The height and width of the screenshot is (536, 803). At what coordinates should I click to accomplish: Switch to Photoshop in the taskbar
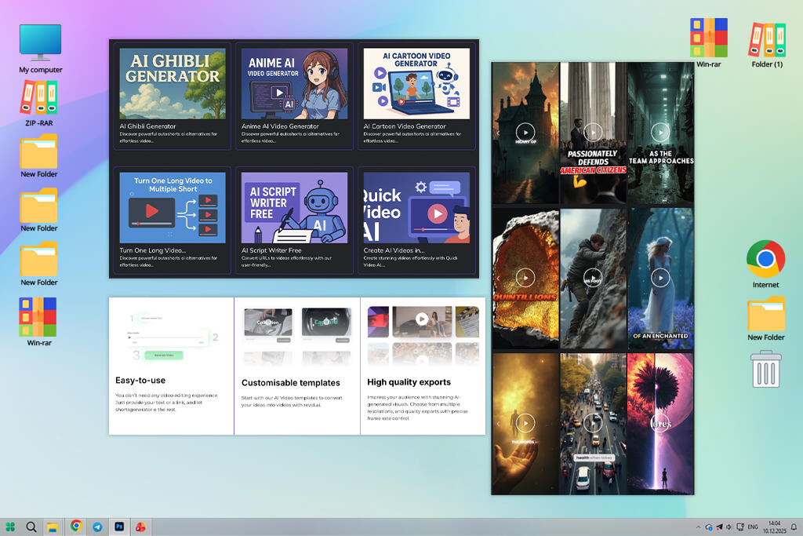click(119, 527)
